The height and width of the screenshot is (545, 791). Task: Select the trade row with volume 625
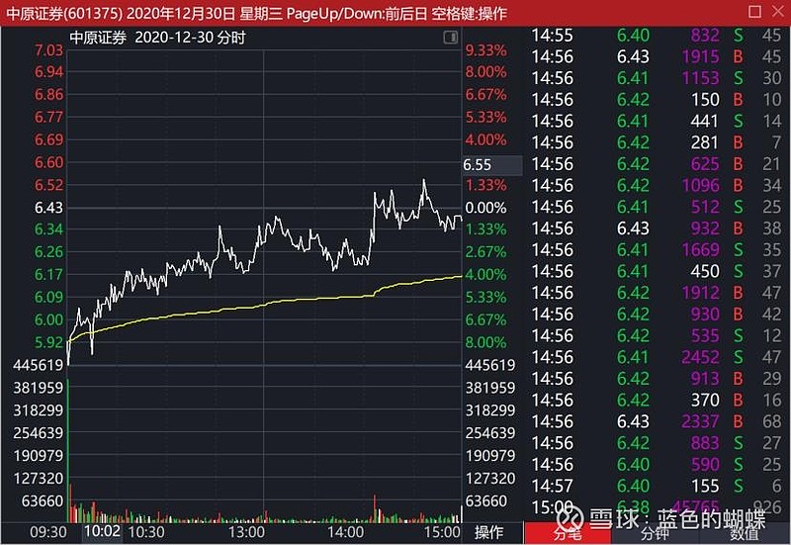657,164
